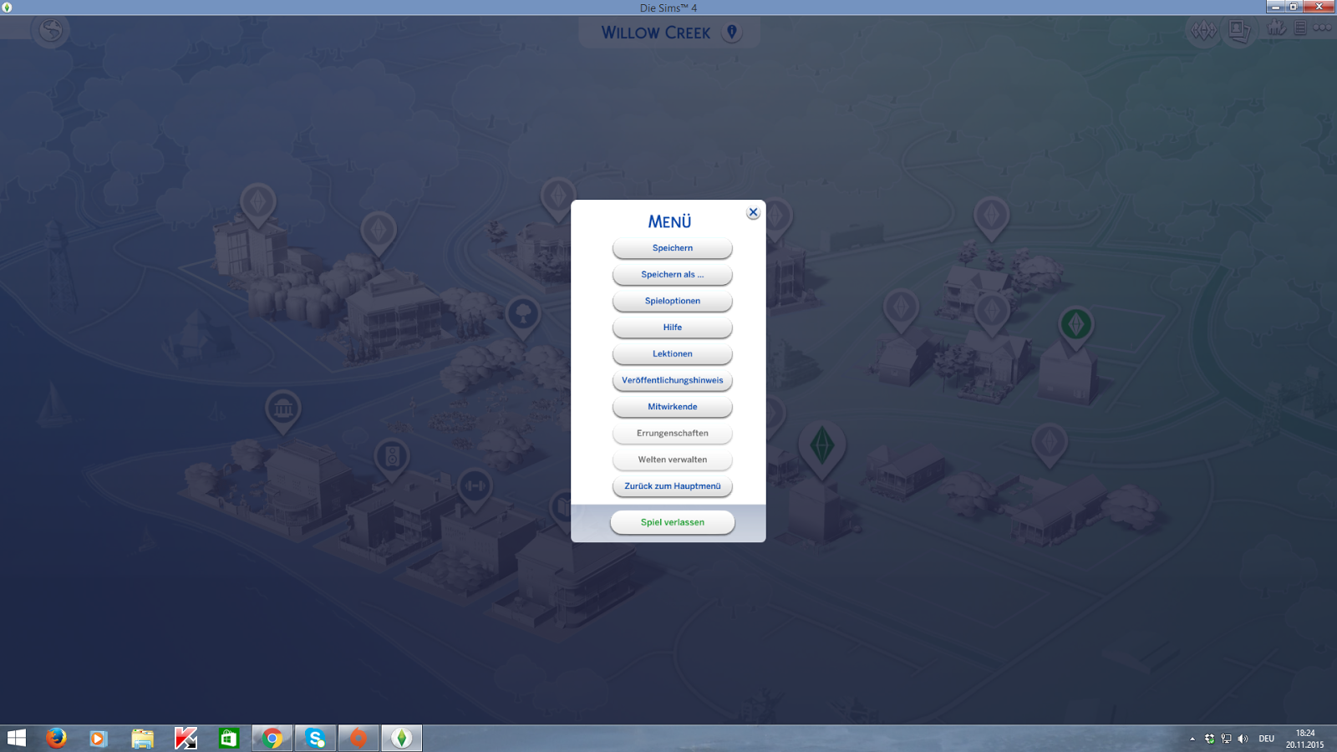Expand hidden system tray icons arrow
The width and height of the screenshot is (1337, 752).
(1192, 739)
